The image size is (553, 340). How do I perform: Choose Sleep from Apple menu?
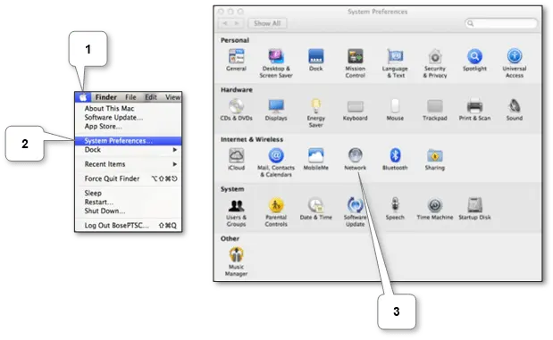click(129, 193)
